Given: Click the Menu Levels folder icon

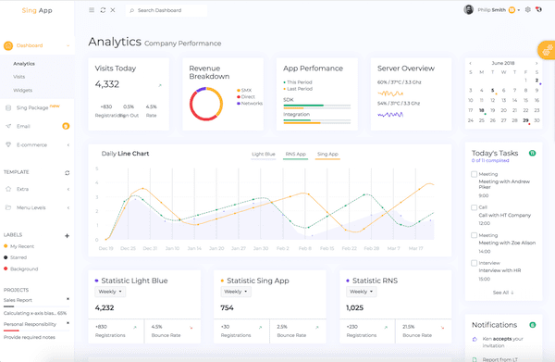Looking at the screenshot, I should (8, 207).
